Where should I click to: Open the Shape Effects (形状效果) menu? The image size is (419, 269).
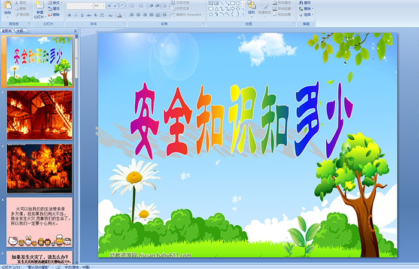(x=284, y=14)
